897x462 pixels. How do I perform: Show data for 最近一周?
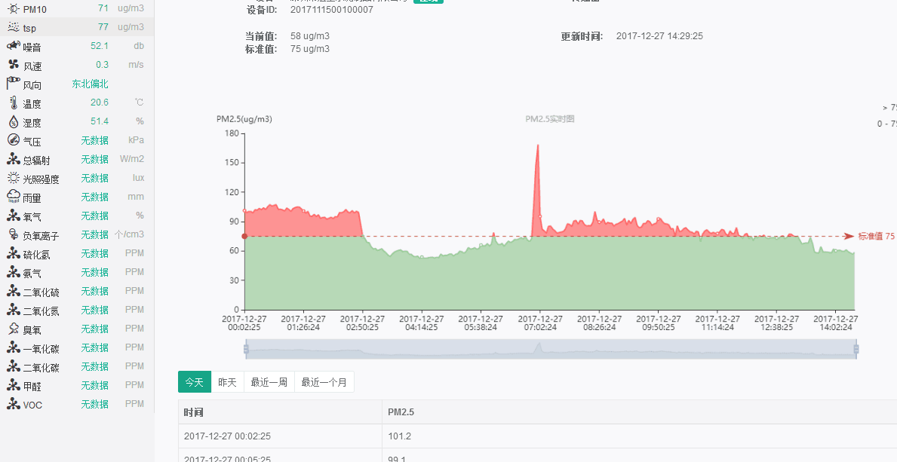click(x=269, y=382)
